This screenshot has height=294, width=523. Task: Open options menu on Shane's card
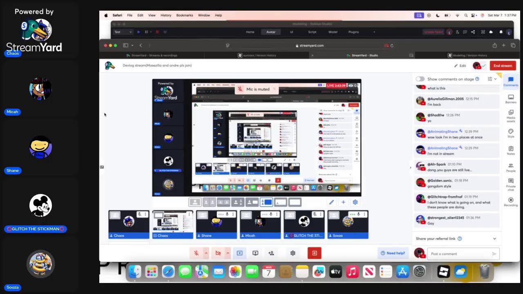(x=233, y=214)
